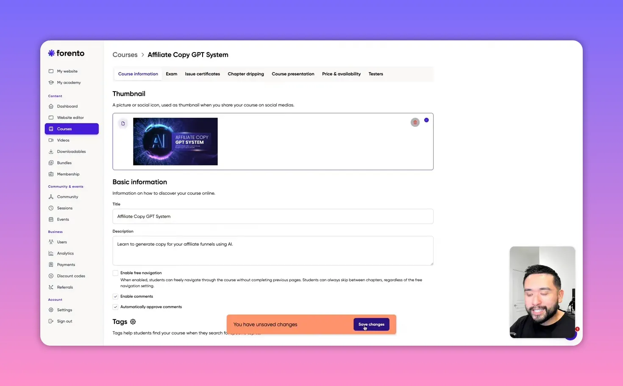This screenshot has width=623, height=386.
Task: Sign out of the account
Action: [64, 321]
